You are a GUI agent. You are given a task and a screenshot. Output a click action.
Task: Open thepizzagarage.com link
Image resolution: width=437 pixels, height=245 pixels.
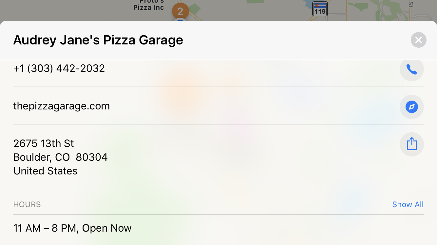(62, 106)
